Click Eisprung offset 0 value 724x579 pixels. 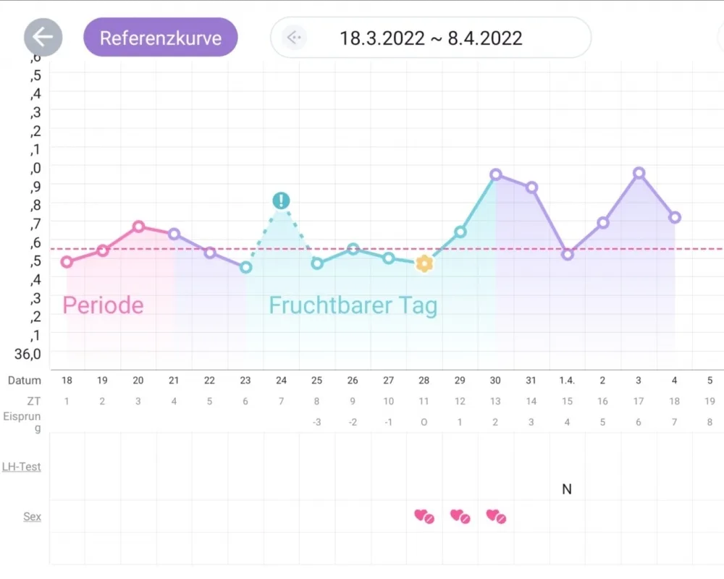click(x=424, y=422)
